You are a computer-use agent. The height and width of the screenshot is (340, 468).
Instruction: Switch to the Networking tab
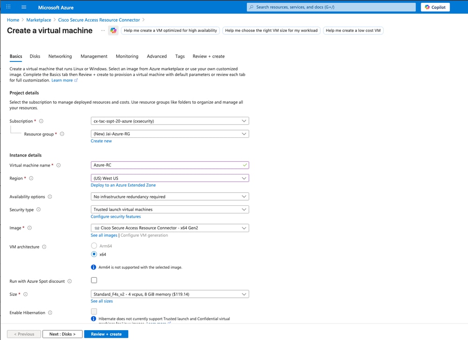(60, 56)
